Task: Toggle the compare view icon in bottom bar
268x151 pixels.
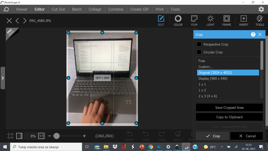Action: (19, 136)
